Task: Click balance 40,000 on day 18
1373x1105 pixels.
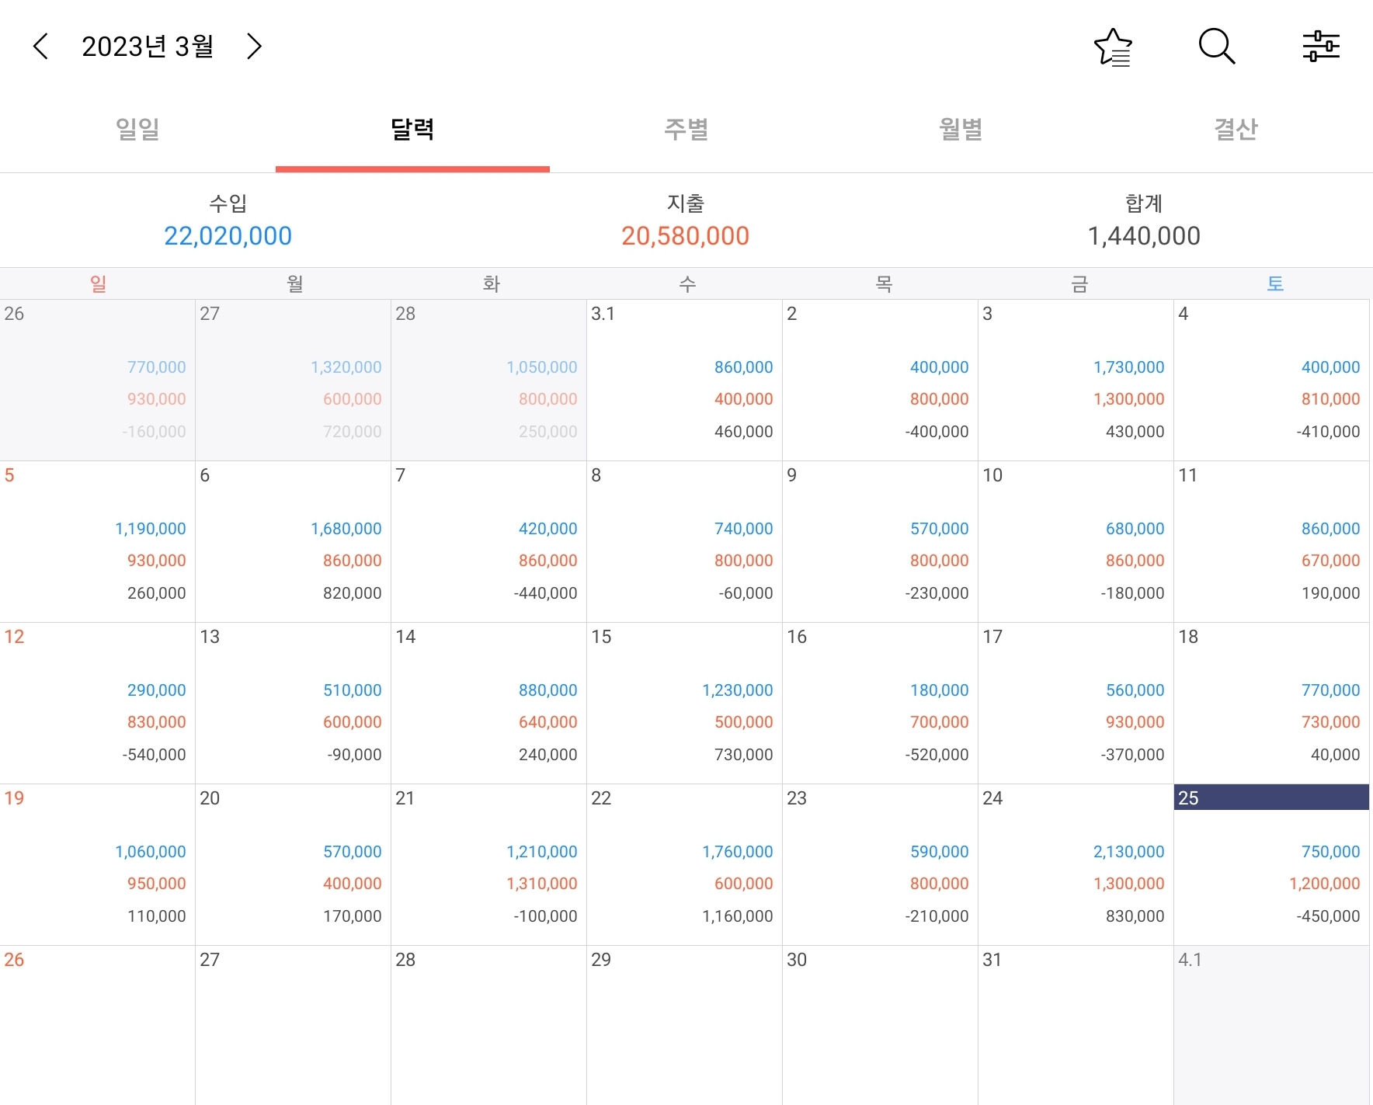Action: click(1336, 755)
